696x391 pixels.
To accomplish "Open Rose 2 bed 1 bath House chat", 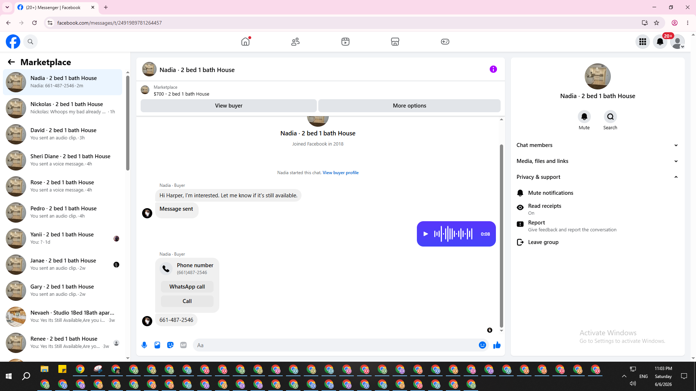I will pos(62,186).
